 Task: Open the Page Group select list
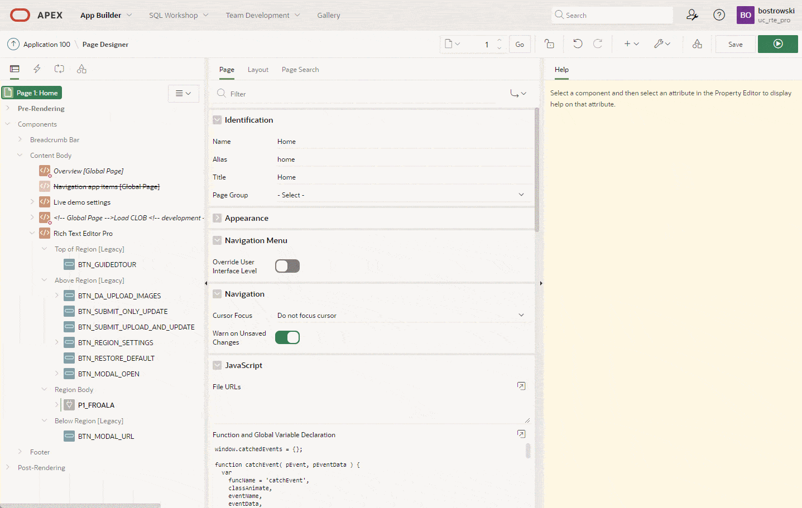click(x=402, y=195)
